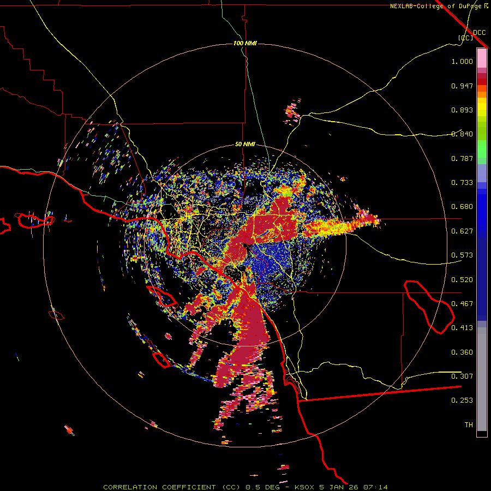Viewport: 491px width, 491px height.
Task: Click the 0.840 scale value
Action: click(462, 134)
